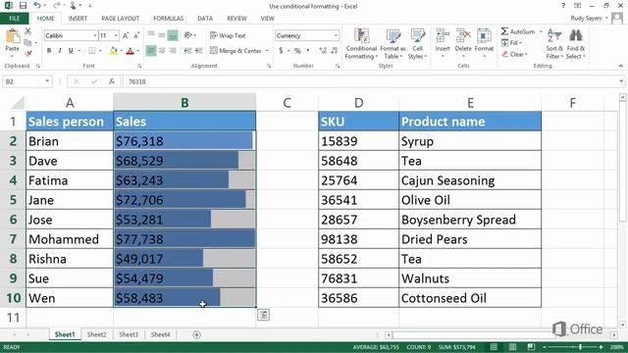Open Cell Styles gallery

417,44
